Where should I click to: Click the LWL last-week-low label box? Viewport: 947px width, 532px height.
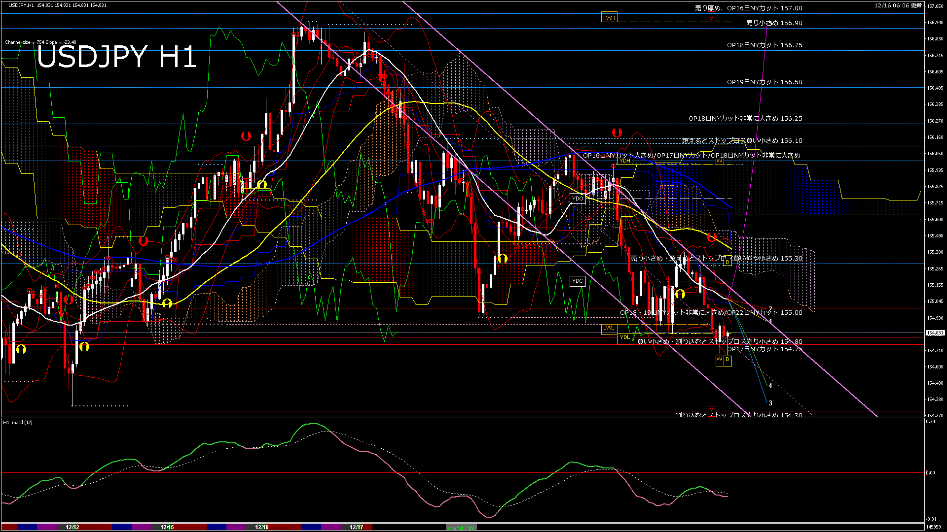click(609, 328)
